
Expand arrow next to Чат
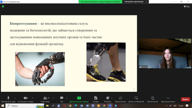tap(67, 98)
